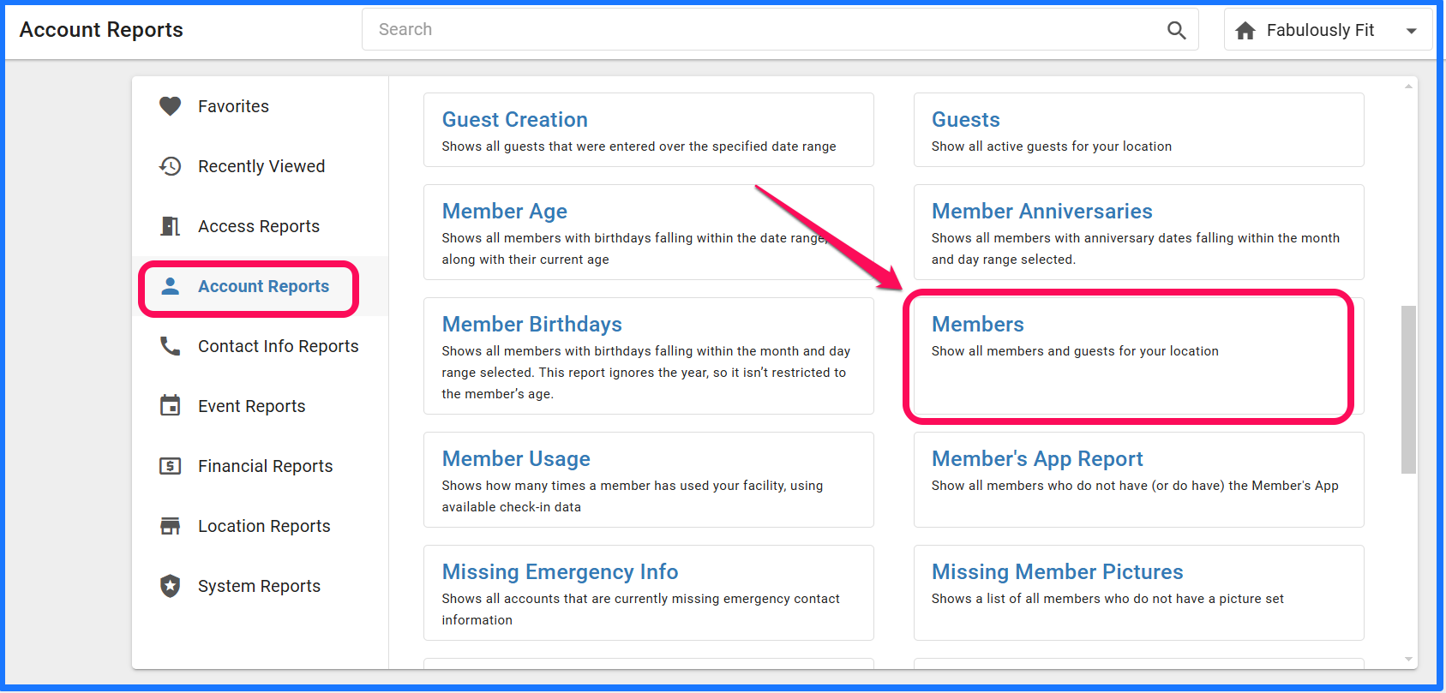Viewport: 1446px width, 693px height.
Task: Click 'Shows all guests that were entered' description
Action: pos(639,146)
